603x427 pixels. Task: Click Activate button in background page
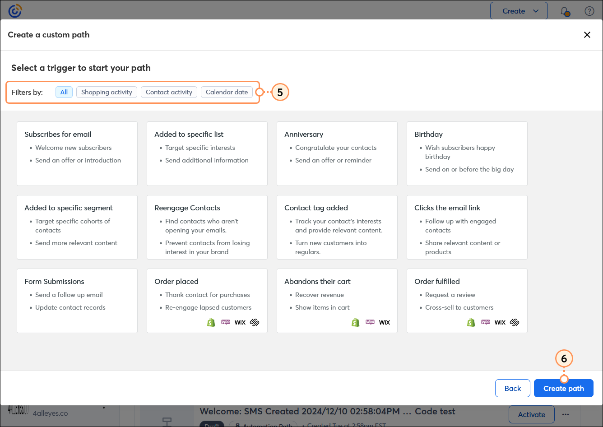point(532,414)
